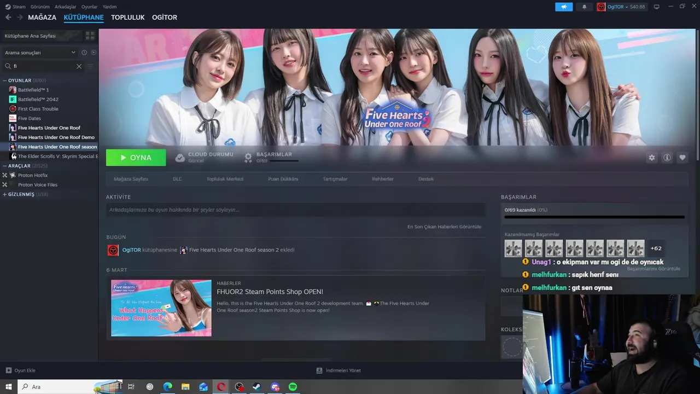
Task: Open the game info icon
Action: pos(667,158)
